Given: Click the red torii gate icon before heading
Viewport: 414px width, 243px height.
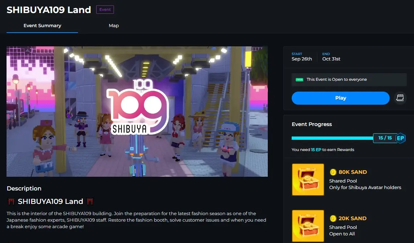Looking at the screenshot, I should click(11, 202).
